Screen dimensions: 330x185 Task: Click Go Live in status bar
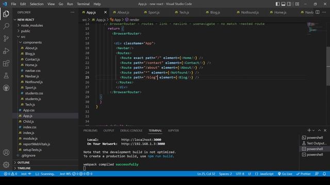(x=285, y=174)
